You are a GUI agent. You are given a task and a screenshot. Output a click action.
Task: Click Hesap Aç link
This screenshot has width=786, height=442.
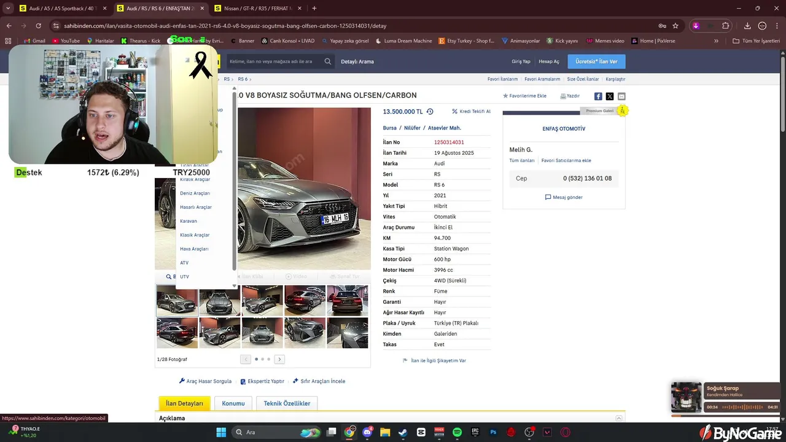pos(549,61)
